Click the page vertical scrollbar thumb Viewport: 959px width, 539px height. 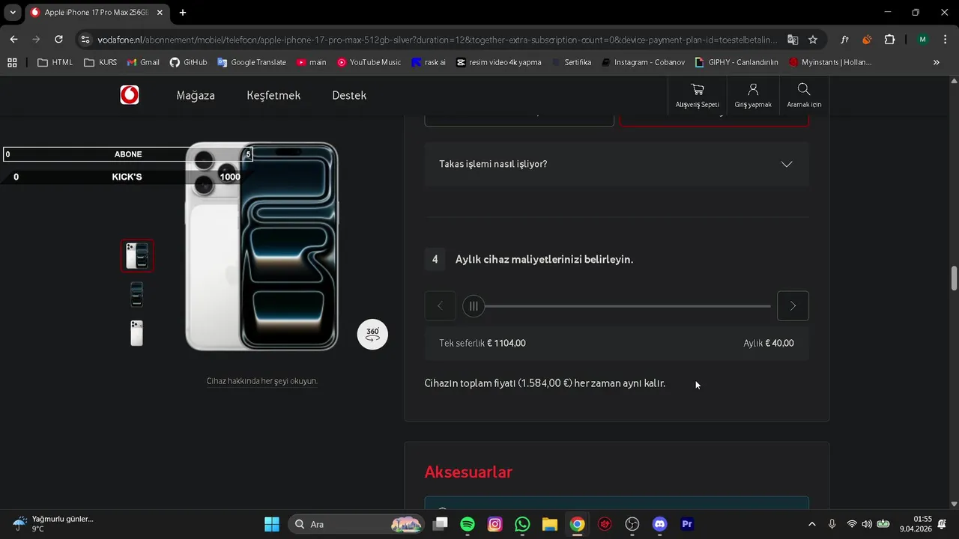coord(954,278)
